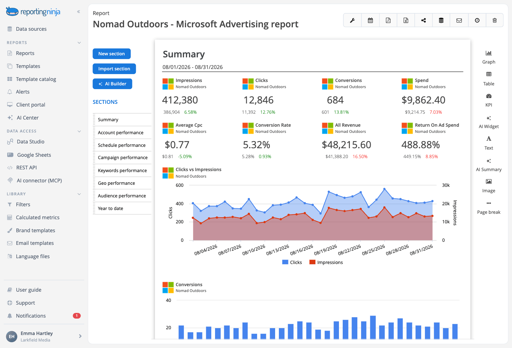The height and width of the screenshot is (348, 512).
Task: Select Geo performance section
Action: (x=122, y=183)
